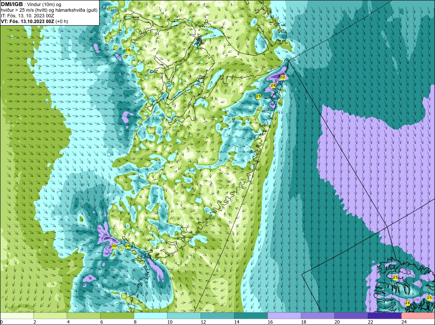This screenshot has height=325, width=435.
Task: Click the legend scale value 0
Action: pos(2,322)
